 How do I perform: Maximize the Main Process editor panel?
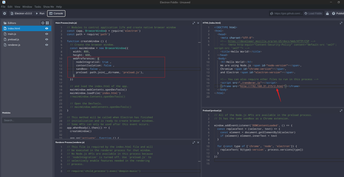tap(194, 23)
